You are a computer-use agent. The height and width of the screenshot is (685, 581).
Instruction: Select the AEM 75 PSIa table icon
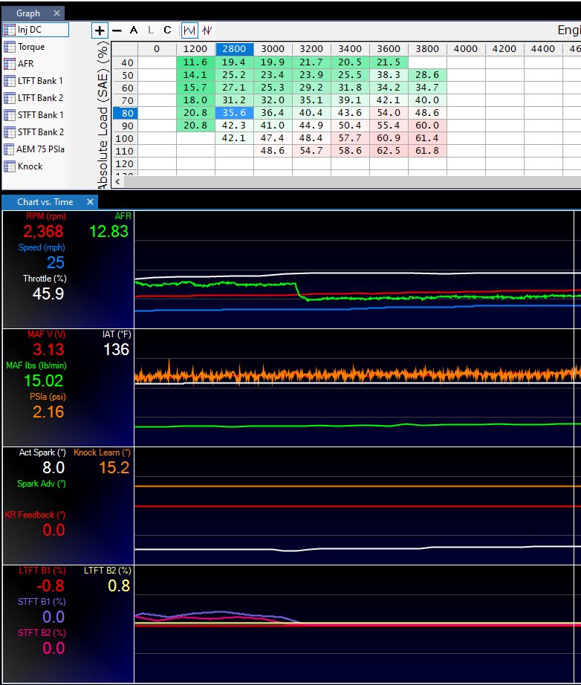(x=10, y=149)
